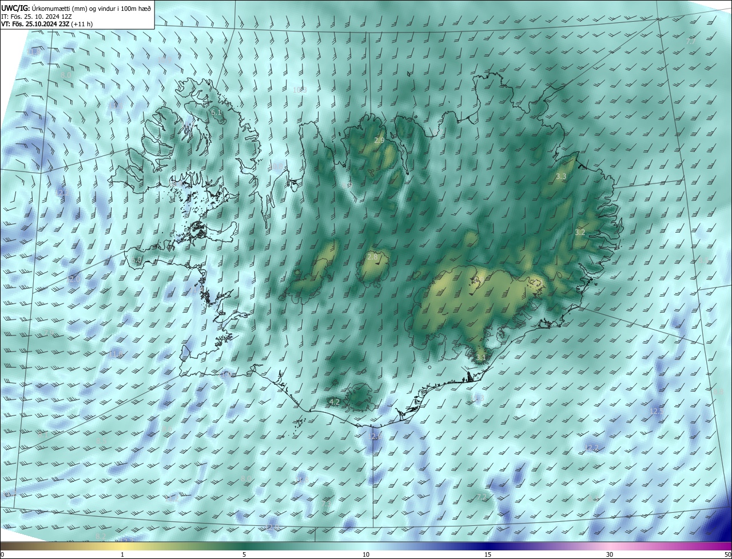
Task: Pick the pink color band above tick 30
Action: point(610,546)
